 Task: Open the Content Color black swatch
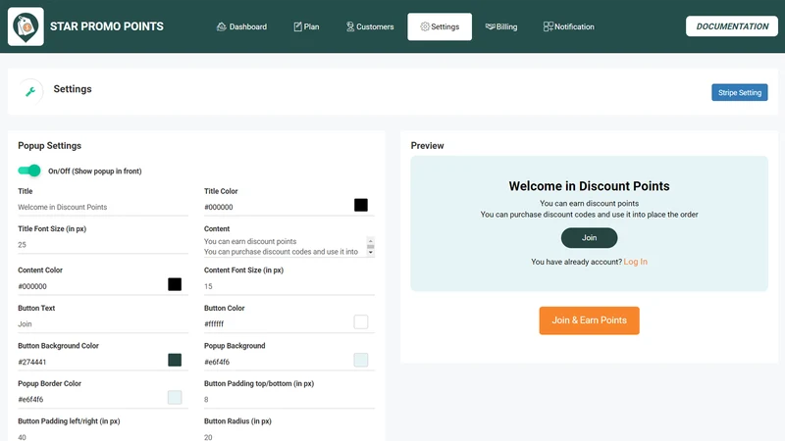coord(175,284)
